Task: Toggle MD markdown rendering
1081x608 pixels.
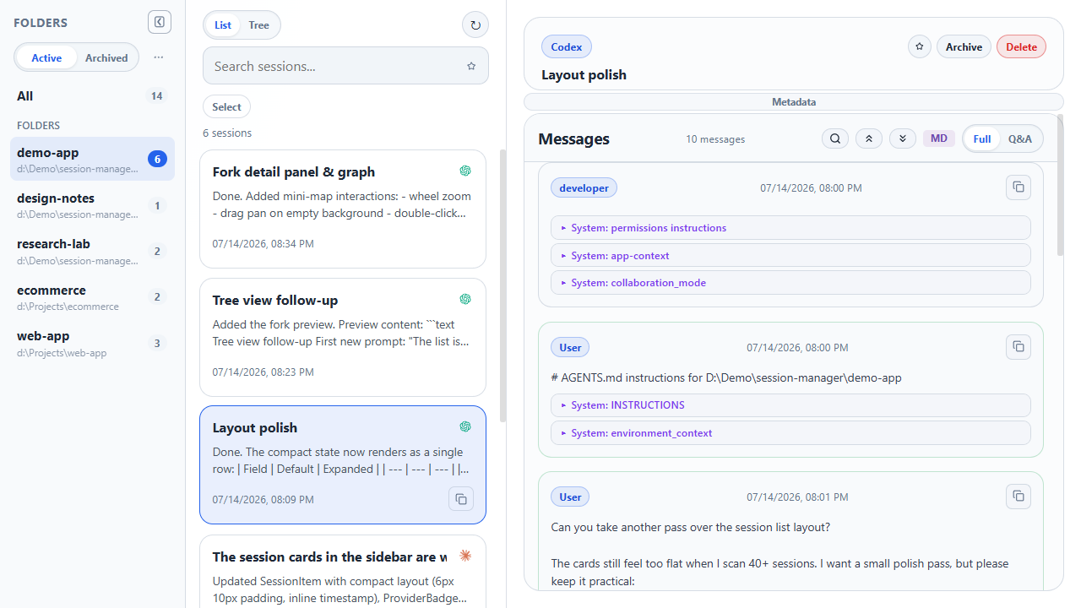Action: point(939,138)
